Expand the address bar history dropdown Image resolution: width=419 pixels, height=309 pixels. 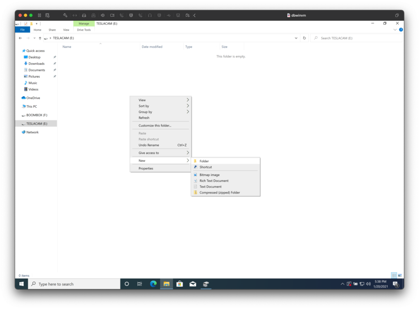point(296,38)
